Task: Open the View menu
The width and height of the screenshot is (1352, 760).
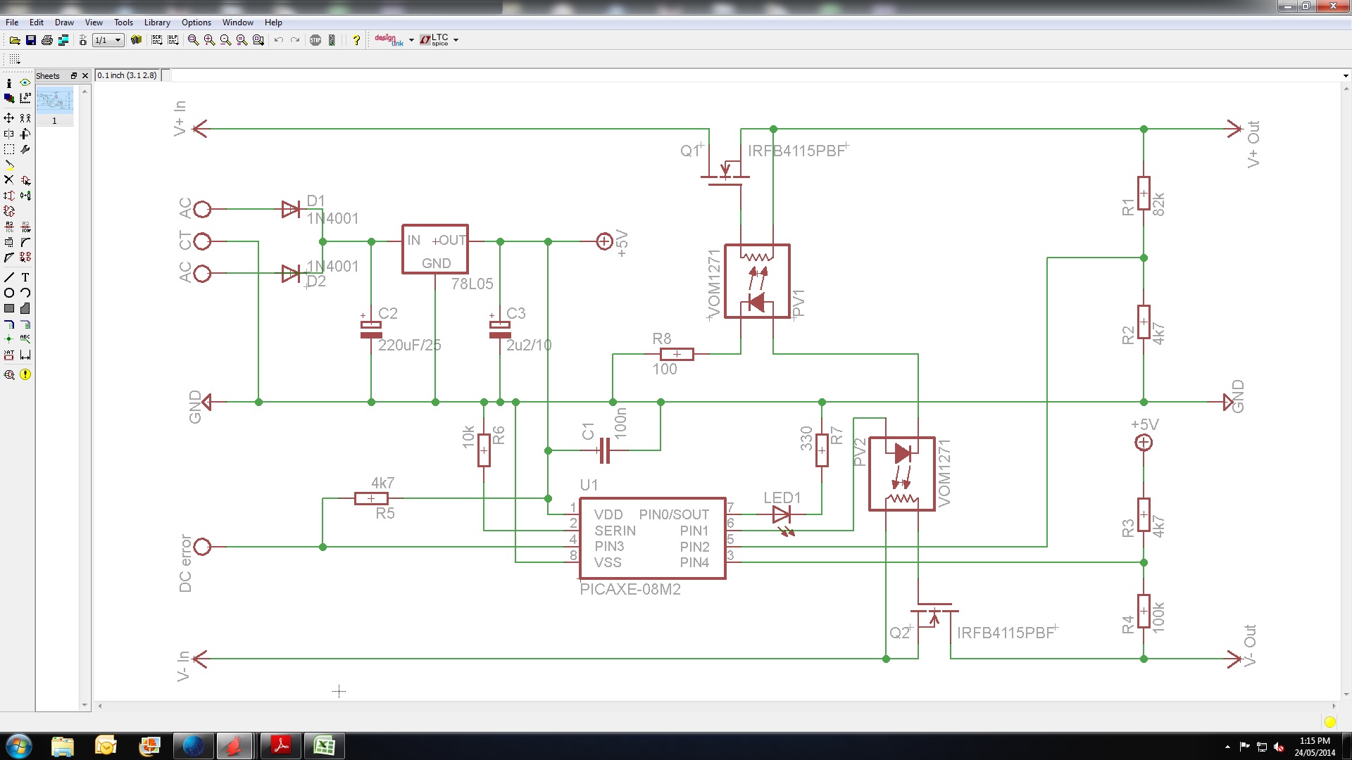Action: [94, 23]
